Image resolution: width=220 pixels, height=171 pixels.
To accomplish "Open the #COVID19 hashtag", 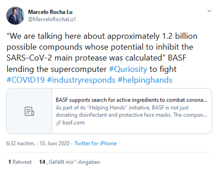I will pos(26,80).
